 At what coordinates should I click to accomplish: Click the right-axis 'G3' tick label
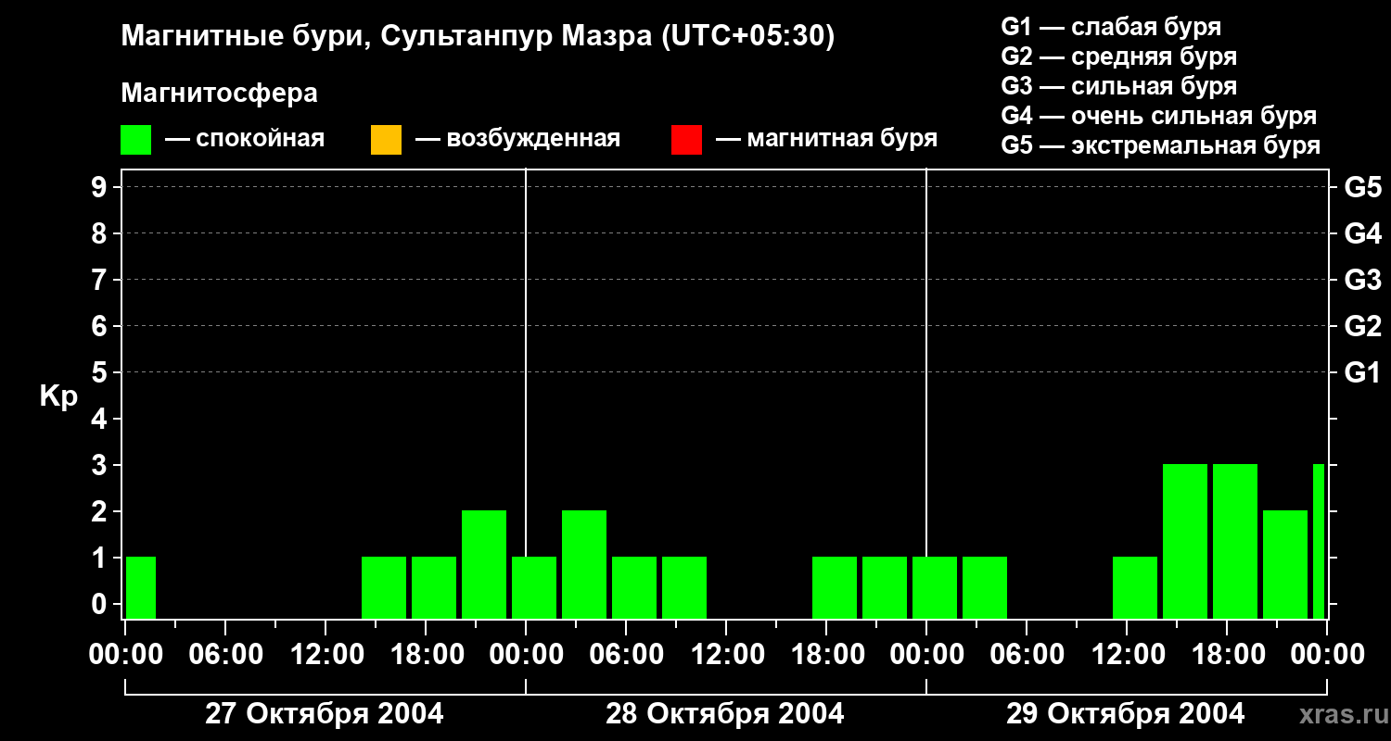coord(1363,280)
